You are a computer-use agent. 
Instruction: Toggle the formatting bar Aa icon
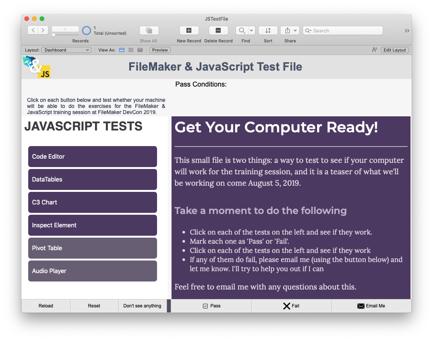point(374,50)
